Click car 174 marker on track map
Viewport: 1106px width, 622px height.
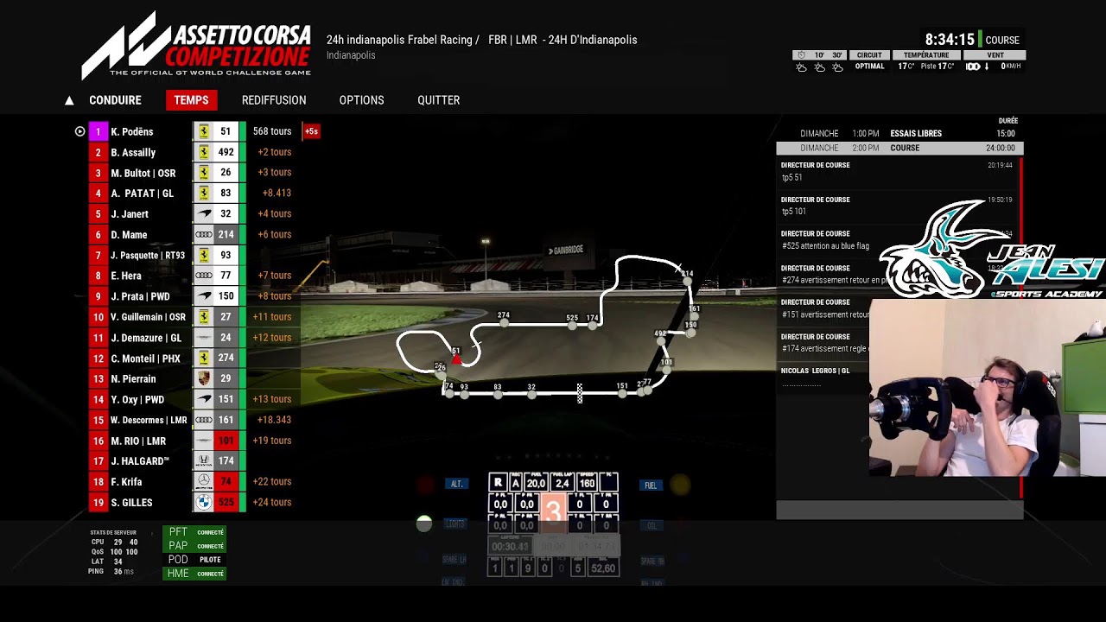click(593, 326)
